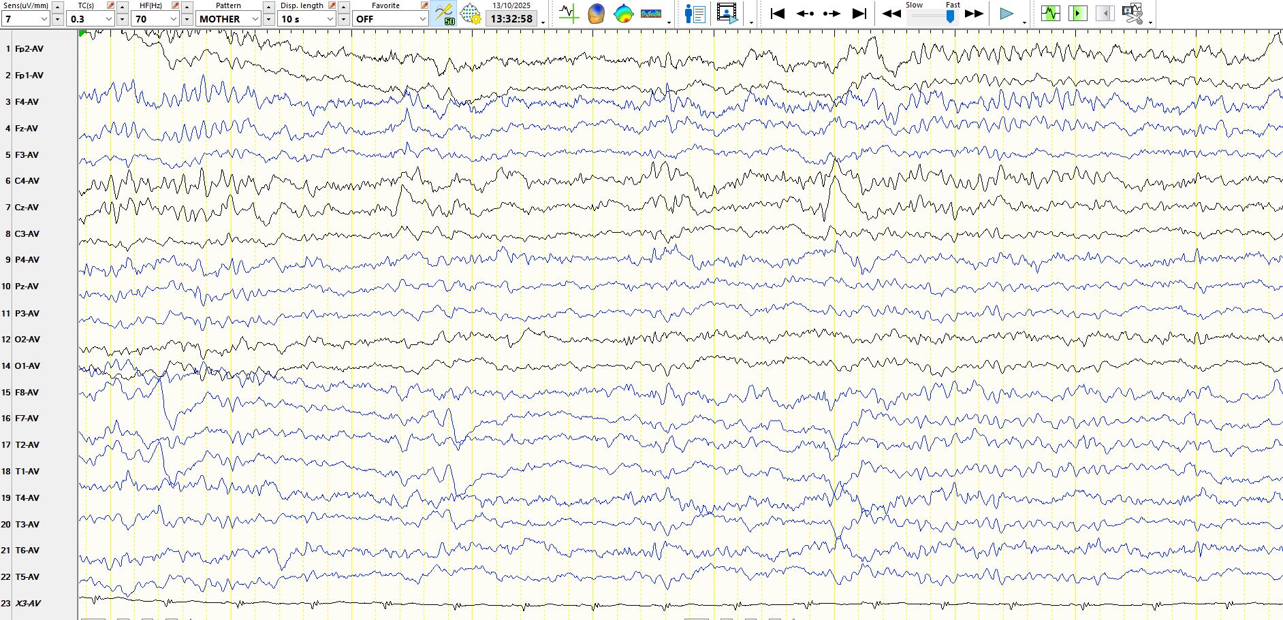This screenshot has width=1283, height=620.
Task: Click the green marker at waveform start
Action: [x=82, y=33]
